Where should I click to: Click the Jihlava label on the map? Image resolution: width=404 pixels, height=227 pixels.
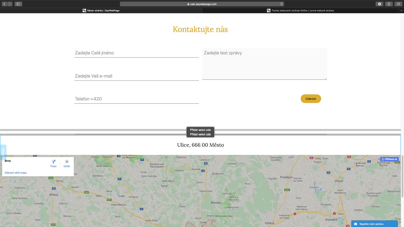click(x=53, y=194)
